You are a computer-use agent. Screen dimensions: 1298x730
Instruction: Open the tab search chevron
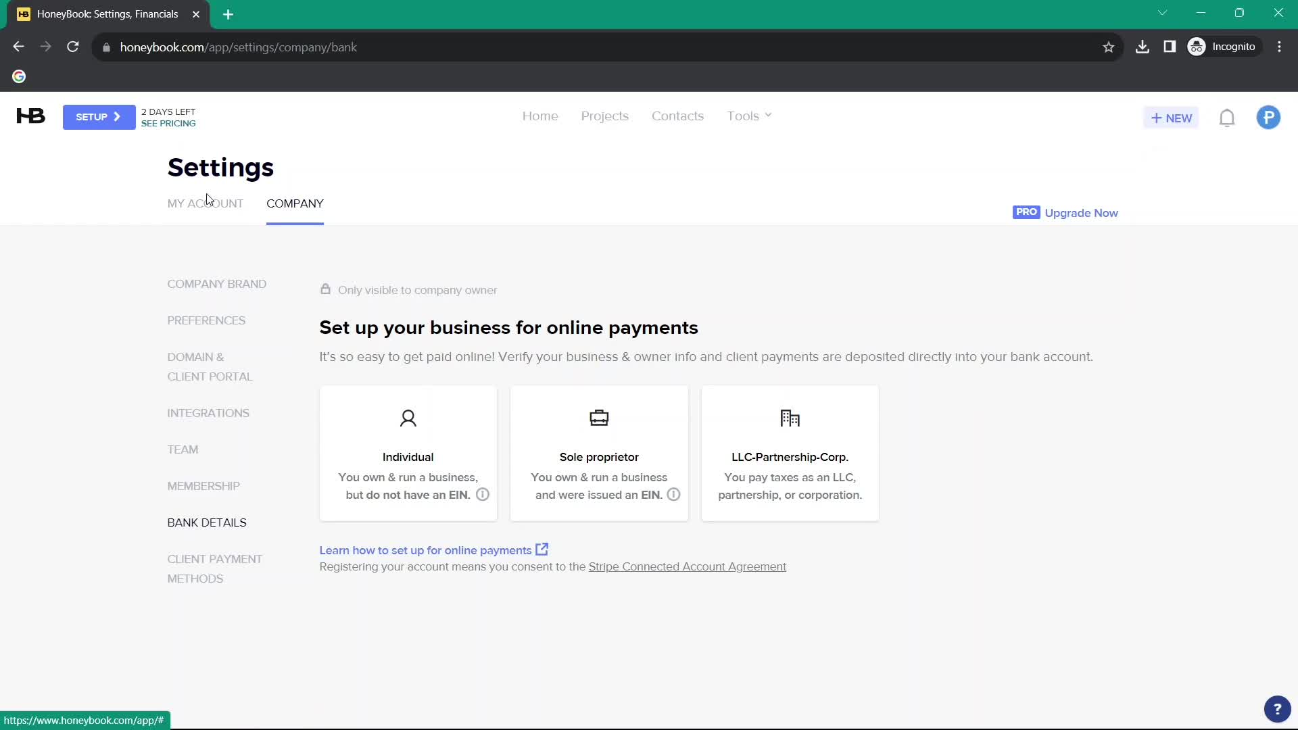pyautogui.click(x=1163, y=13)
